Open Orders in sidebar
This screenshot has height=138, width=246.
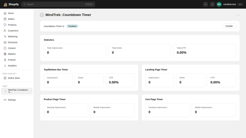(x=17, y=19)
